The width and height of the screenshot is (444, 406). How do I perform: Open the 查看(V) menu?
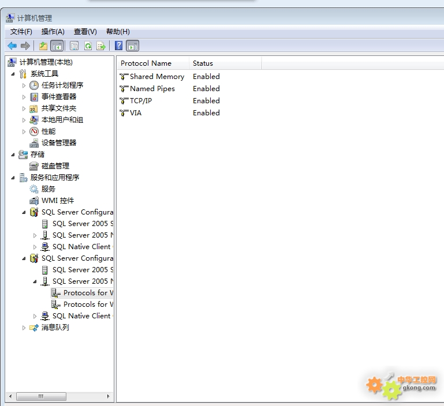pyautogui.click(x=85, y=31)
